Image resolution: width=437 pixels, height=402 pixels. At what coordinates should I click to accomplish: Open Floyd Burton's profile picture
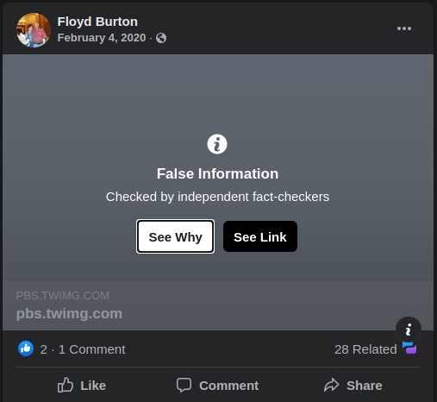(34, 30)
